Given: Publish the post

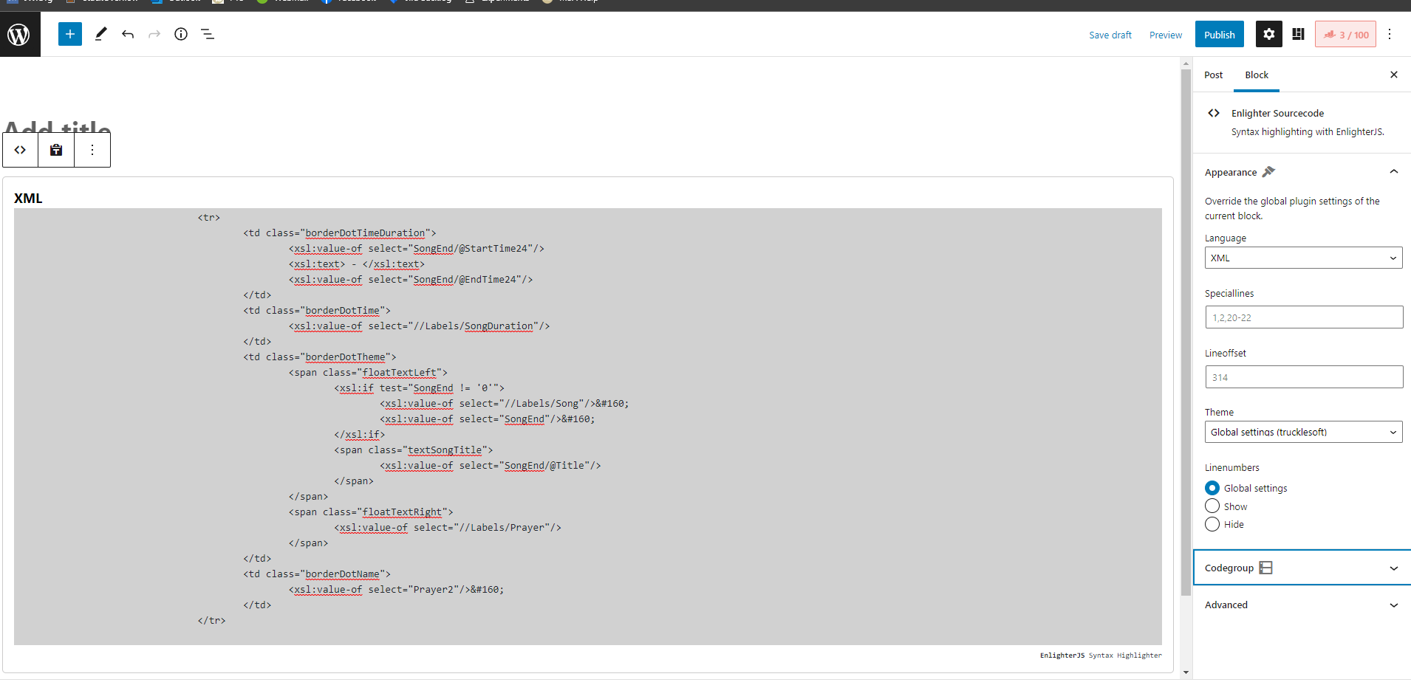Looking at the screenshot, I should 1218,34.
